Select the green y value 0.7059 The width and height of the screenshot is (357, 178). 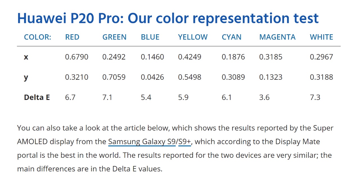(114, 77)
